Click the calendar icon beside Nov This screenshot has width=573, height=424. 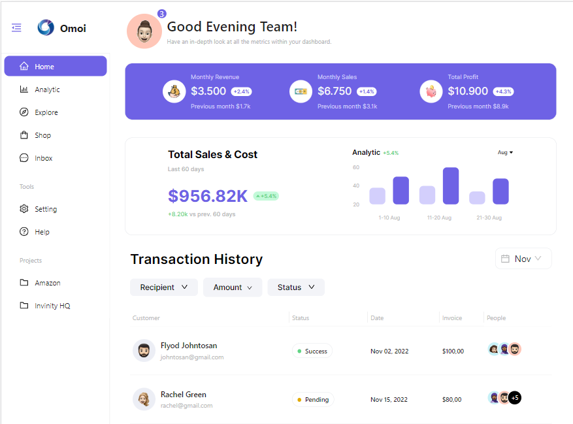(x=505, y=259)
